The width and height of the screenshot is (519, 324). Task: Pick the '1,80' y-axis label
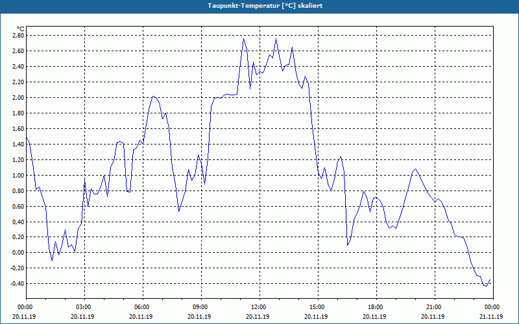(18, 113)
